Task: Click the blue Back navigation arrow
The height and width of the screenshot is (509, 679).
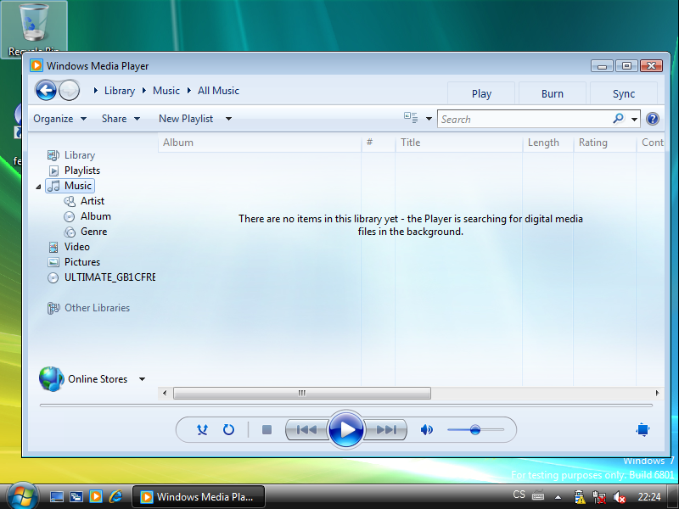Action: [46, 91]
